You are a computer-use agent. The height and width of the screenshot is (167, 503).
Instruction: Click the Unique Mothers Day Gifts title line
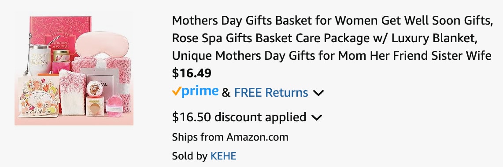(x=332, y=56)
